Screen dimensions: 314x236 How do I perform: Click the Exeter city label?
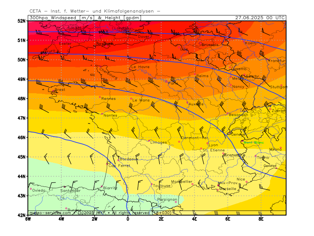click(65, 44)
